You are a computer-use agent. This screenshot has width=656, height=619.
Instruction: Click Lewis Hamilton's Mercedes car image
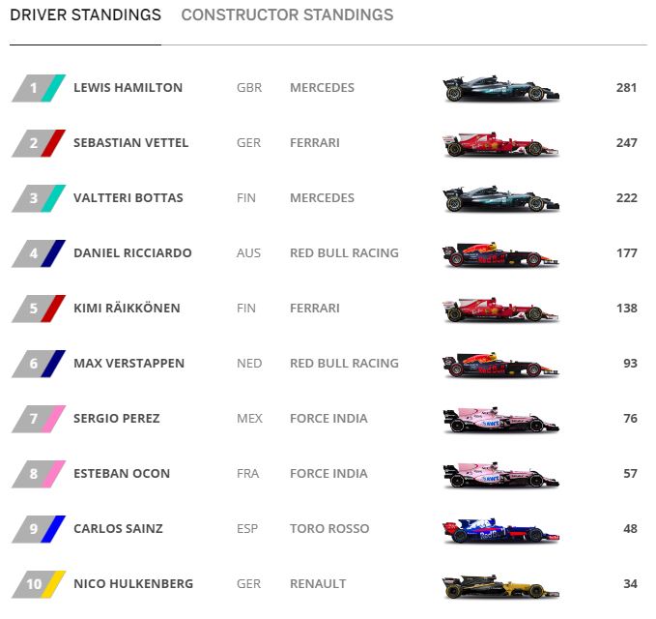coord(500,89)
